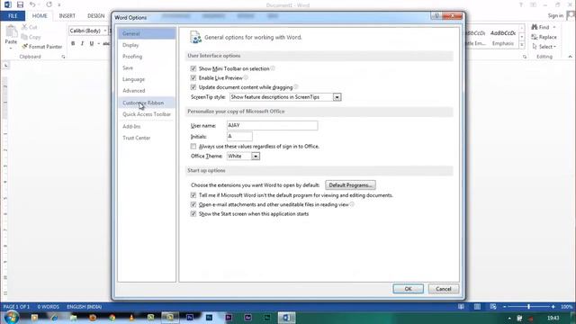Toggle Italic formatting in the ribbon

click(x=82, y=43)
